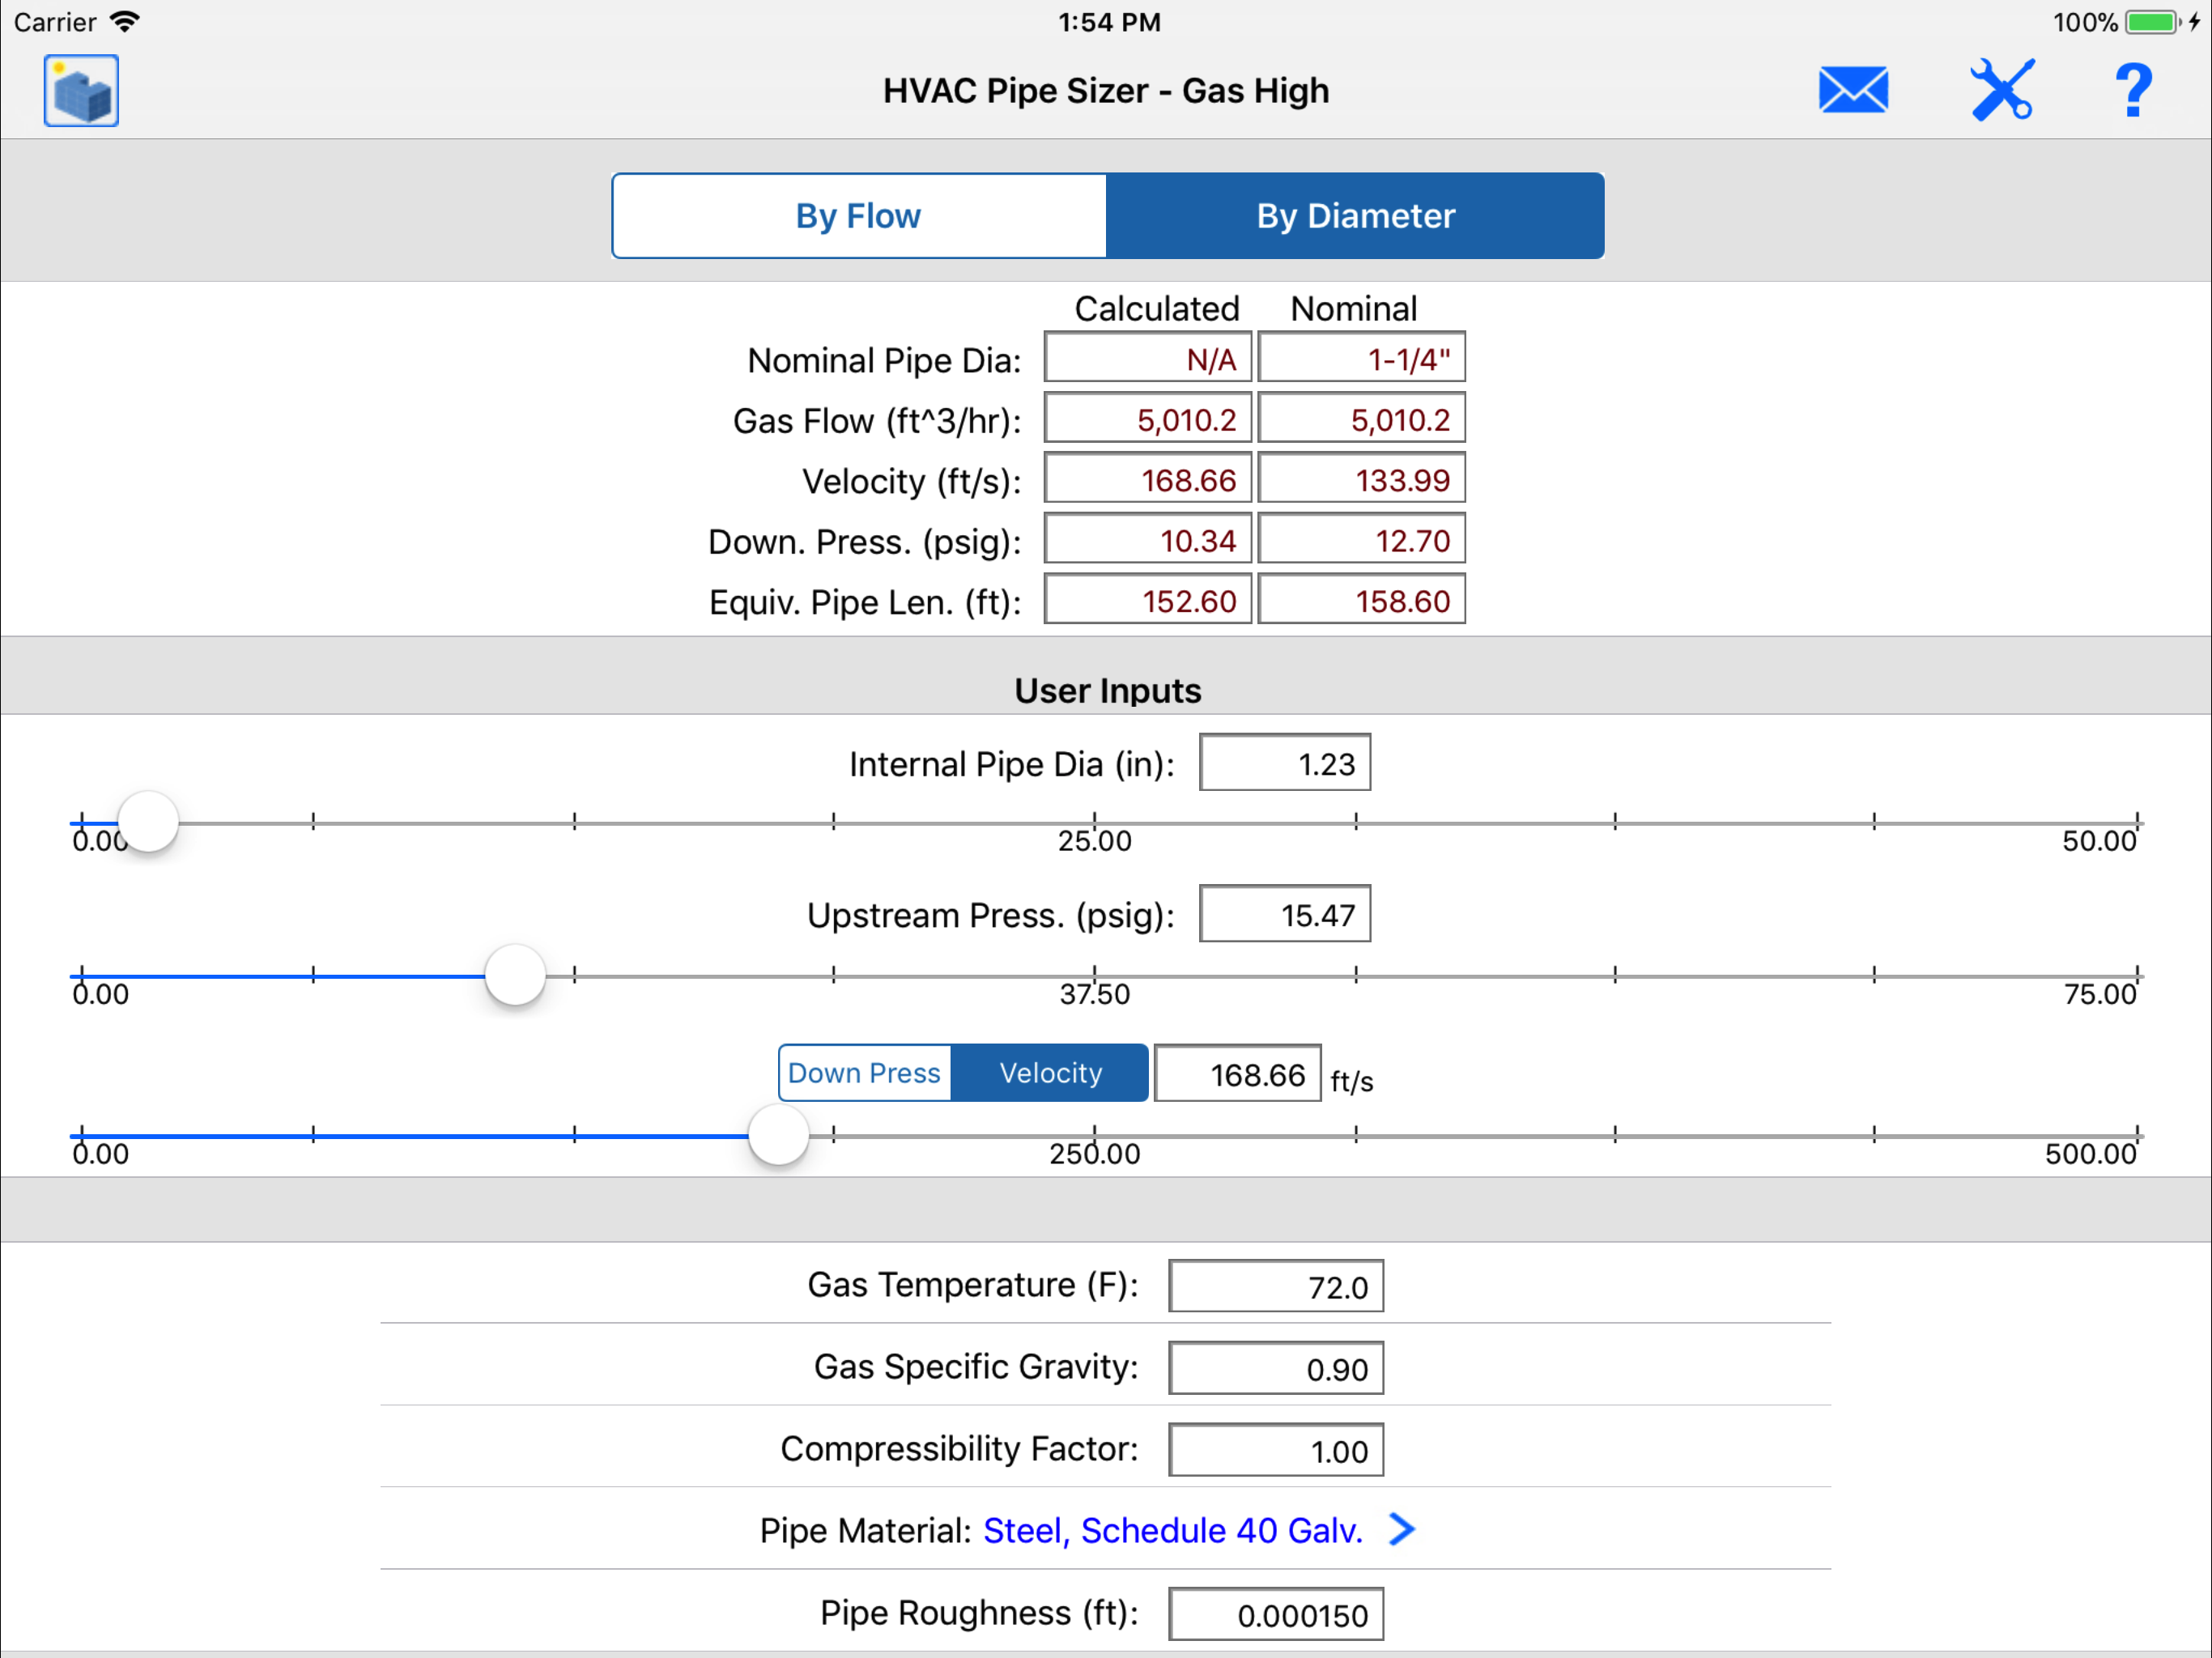The width and height of the screenshot is (2212, 1658).
Task: Click the Internal Pipe Dia slider thumb
Action: [x=148, y=822]
